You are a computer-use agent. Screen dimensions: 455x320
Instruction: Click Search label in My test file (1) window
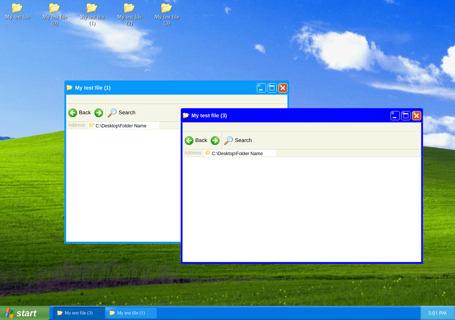coord(127,112)
